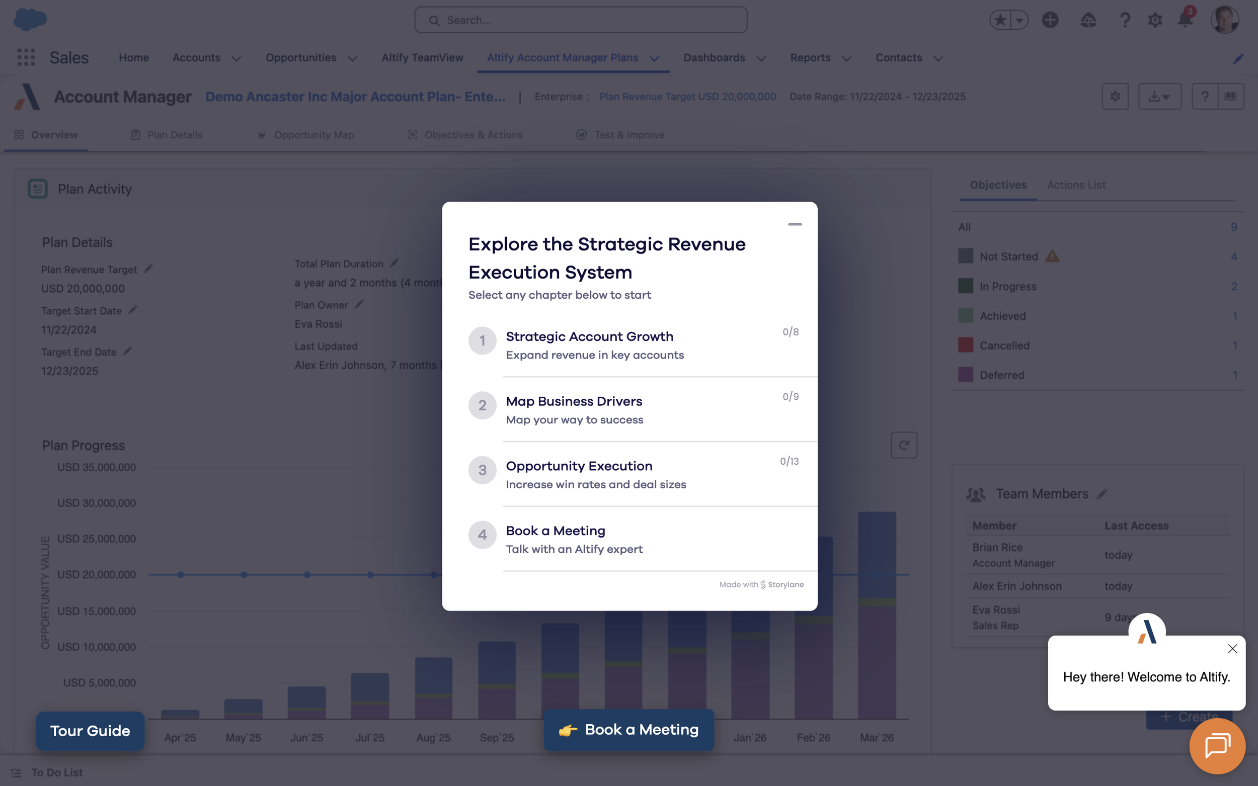This screenshot has width=1258, height=786.
Task: Click the Favorites star icon
Action: coord(999,20)
